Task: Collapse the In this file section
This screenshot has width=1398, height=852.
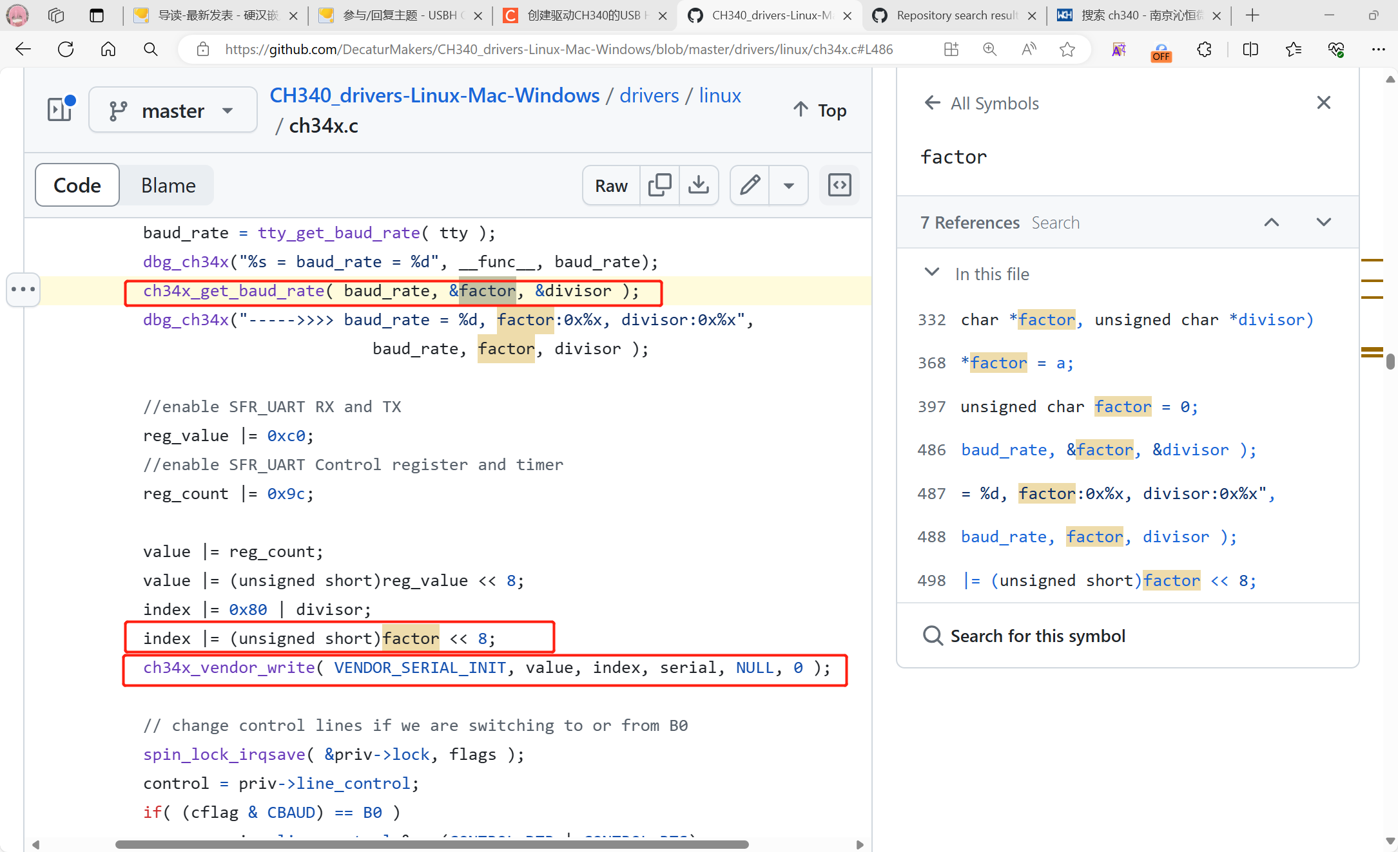Action: 932,273
